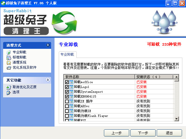
Task: Click the 可卸载 233种软件 label
Action: (x=164, y=44)
